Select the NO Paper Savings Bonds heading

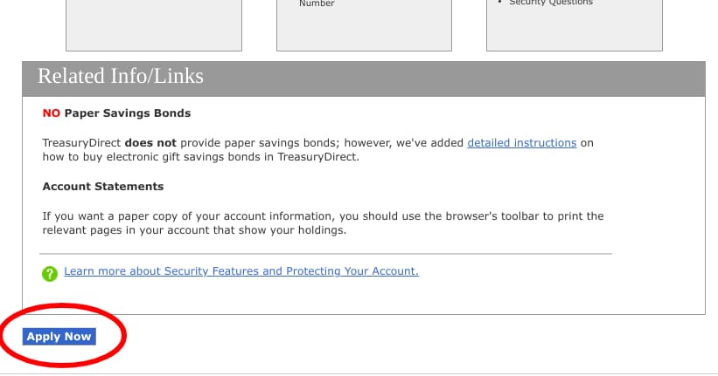click(x=116, y=113)
